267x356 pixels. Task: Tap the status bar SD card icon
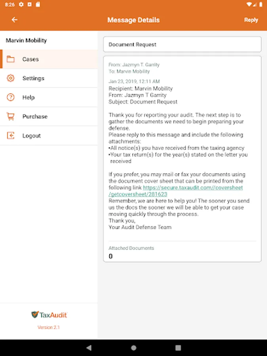[x=38, y=4]
